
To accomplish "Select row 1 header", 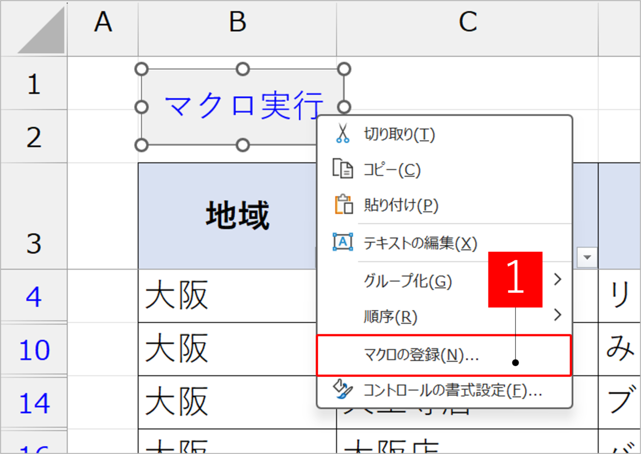I will (34, 83).
